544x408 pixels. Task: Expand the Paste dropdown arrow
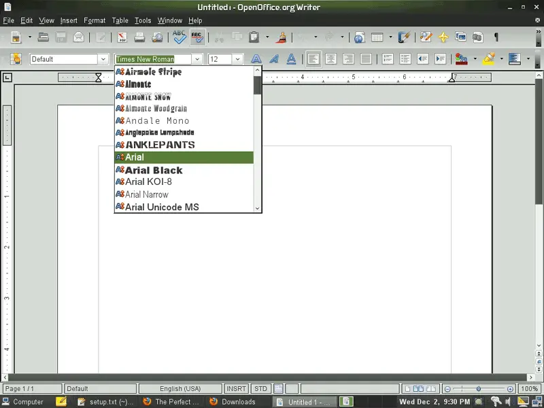pyautogui.click(x=267, y=37)
